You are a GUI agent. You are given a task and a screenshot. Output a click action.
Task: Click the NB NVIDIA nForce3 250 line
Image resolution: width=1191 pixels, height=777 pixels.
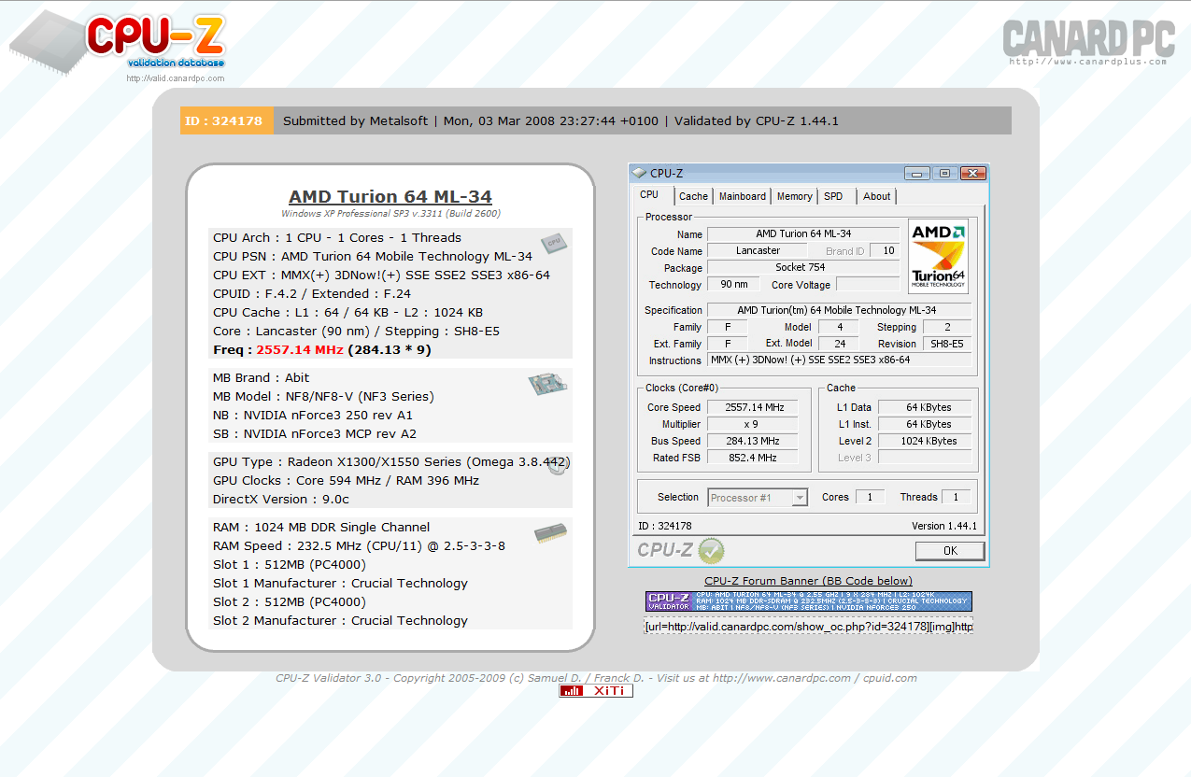click(312, 416)
